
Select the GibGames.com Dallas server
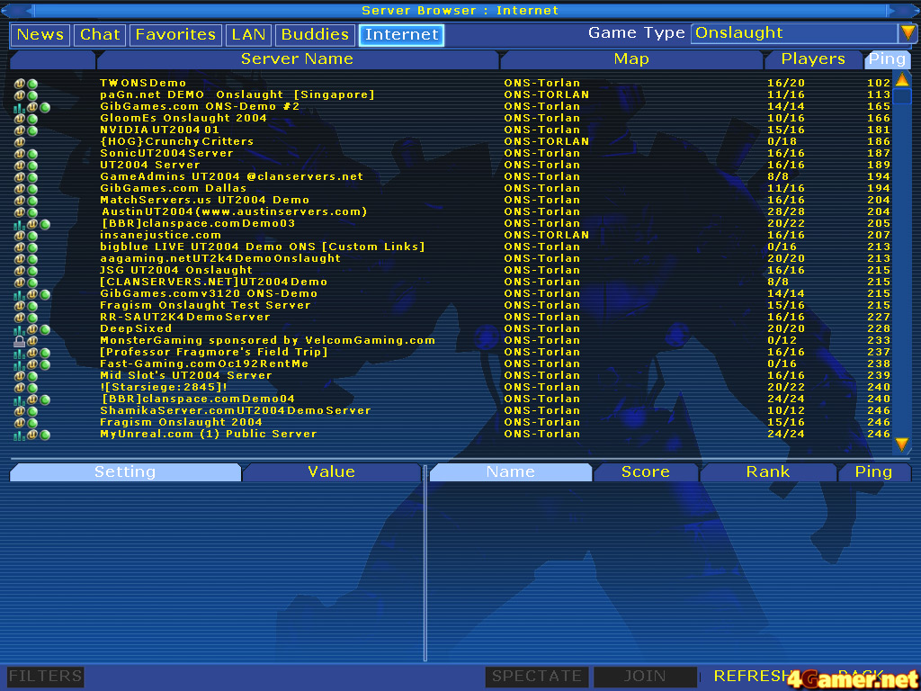[452, 189]
